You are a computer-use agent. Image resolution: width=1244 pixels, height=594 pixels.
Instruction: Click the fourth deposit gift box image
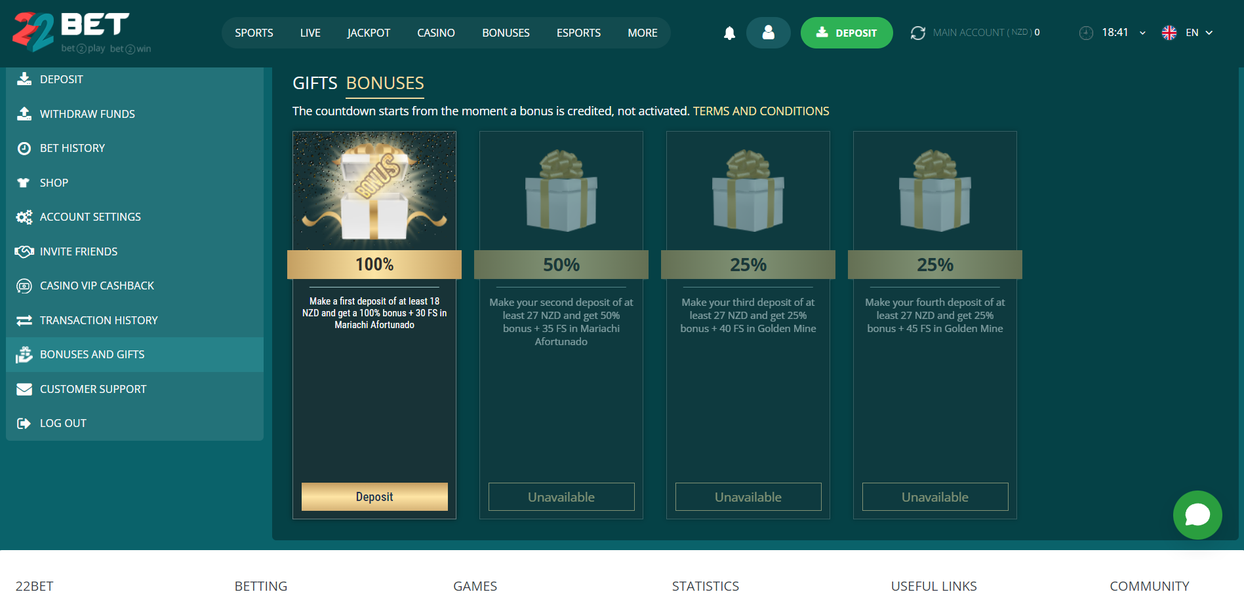click(x=935, y=191)
